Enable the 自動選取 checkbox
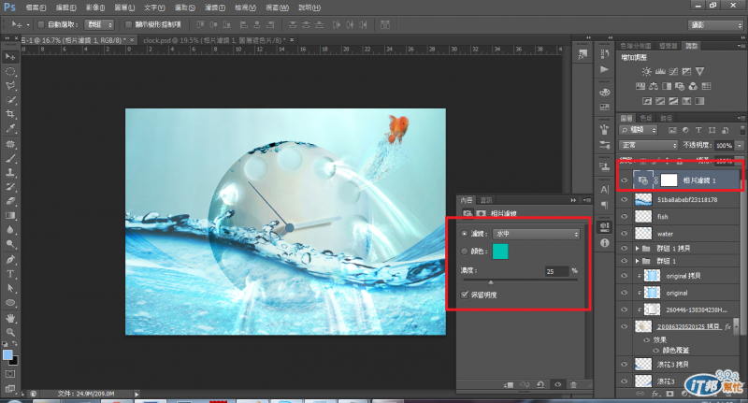The image size is (748, 403). [x=41, y=24]
